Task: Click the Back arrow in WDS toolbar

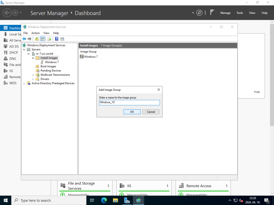Action: [24, 39]
